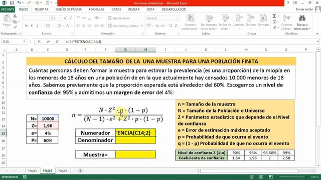Select cell containing 10000
This screenshot has width=321, height=180.
[48, 118]
